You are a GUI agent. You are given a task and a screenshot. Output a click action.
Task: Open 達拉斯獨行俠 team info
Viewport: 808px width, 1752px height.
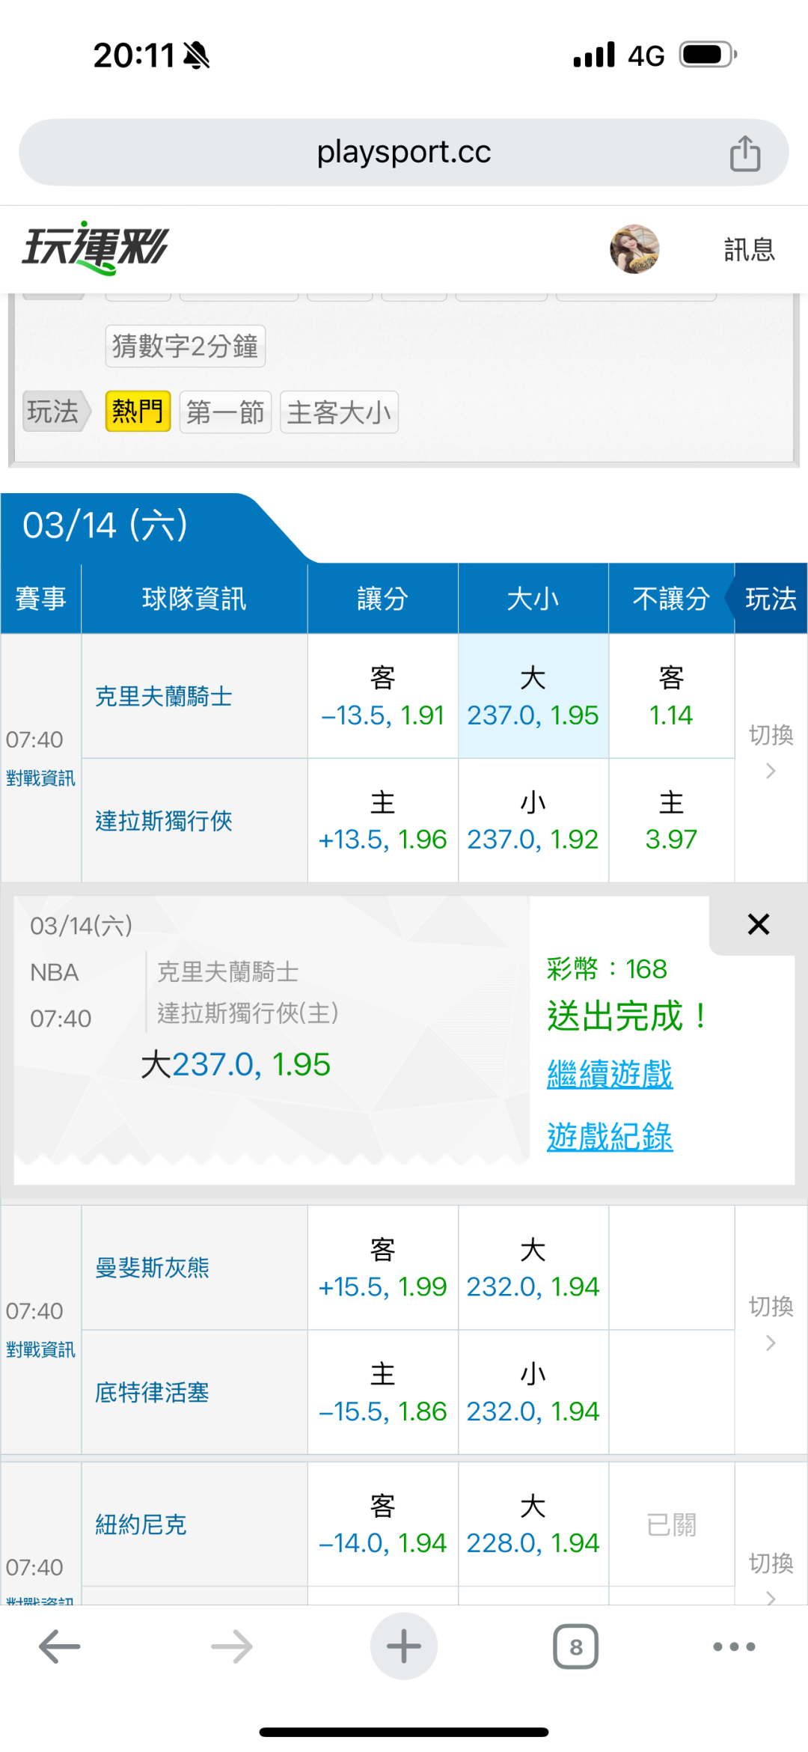[x=164, y=821]
